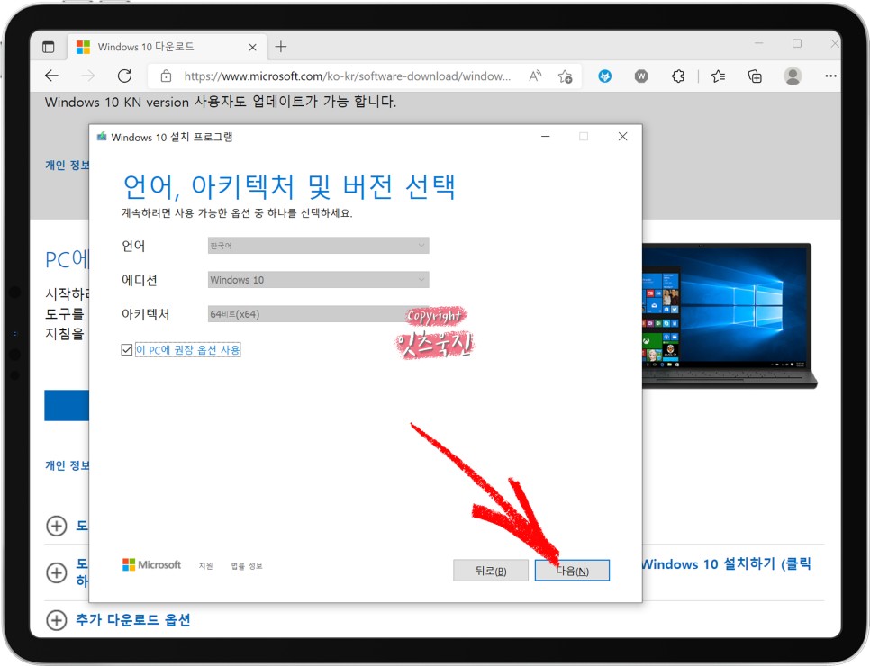Open the 법률 정보 link in setup dialog
Screen dimensions: 870x666
(x=247, y=565)
